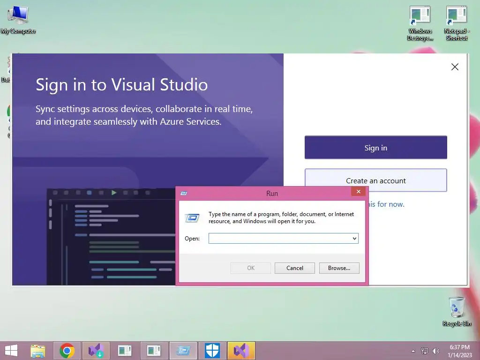Screen dimensions: 480x360
Task: Click Cancel in the Run dialog
Action: tap(294, 268)
